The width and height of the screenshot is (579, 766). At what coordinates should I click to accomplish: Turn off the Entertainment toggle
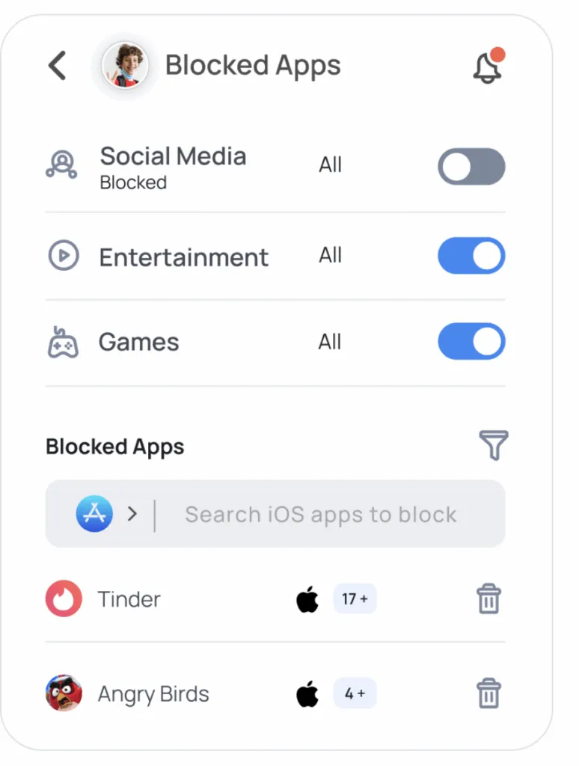tap(471, 256)
